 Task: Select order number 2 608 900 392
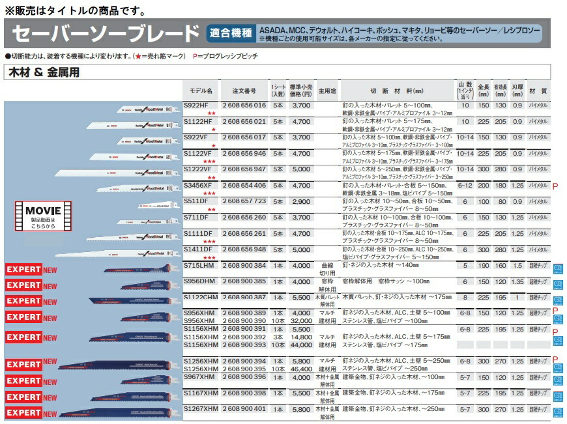[244, 337]
